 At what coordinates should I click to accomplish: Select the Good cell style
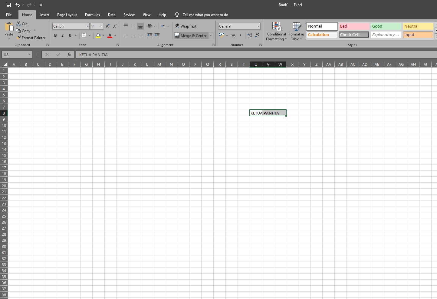(x=386, y=26)
